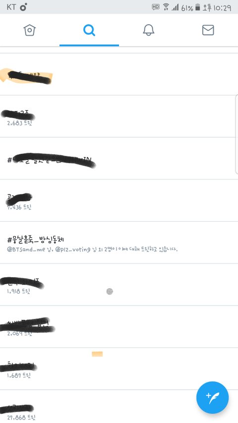Open the Messages envelope tab
The height and width of the screenshot is (423, 238).
208,30
